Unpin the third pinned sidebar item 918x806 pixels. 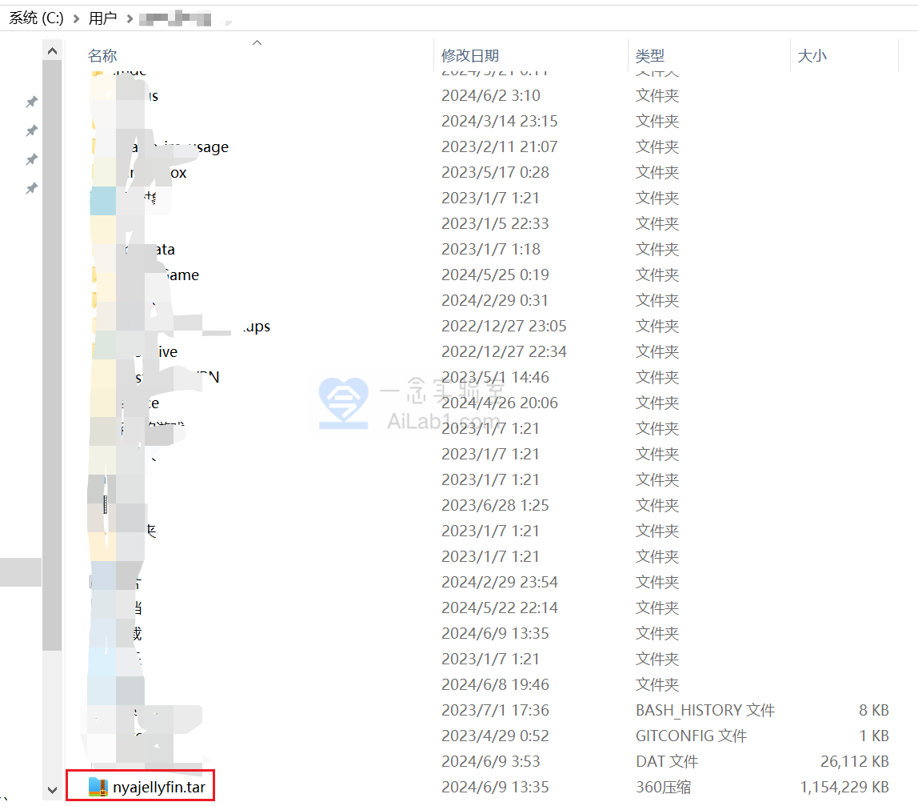[32, 159]
